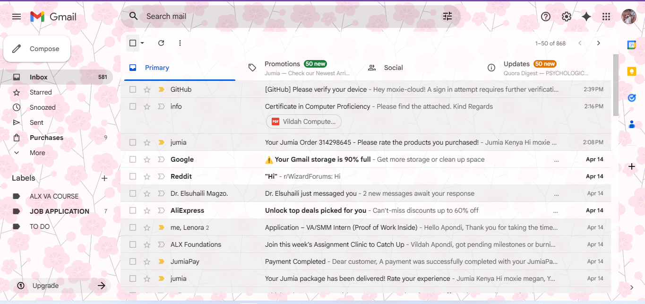Open the Gemini sparkle icon
Image resolution: width=645 pixels, height=304 pixels.
(x=586, y=17)
